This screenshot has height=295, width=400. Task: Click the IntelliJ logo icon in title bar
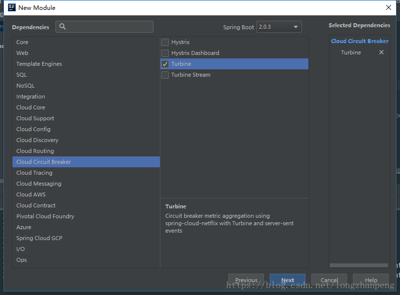click(12, 7)
